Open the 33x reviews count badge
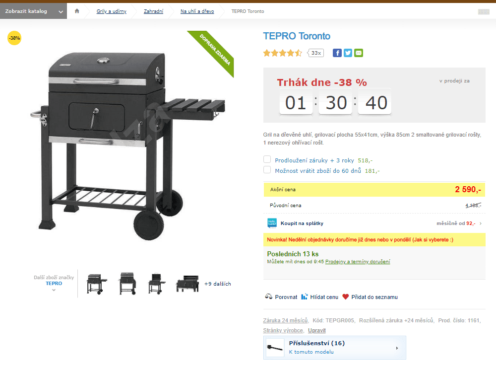 [x=315, y=53]
